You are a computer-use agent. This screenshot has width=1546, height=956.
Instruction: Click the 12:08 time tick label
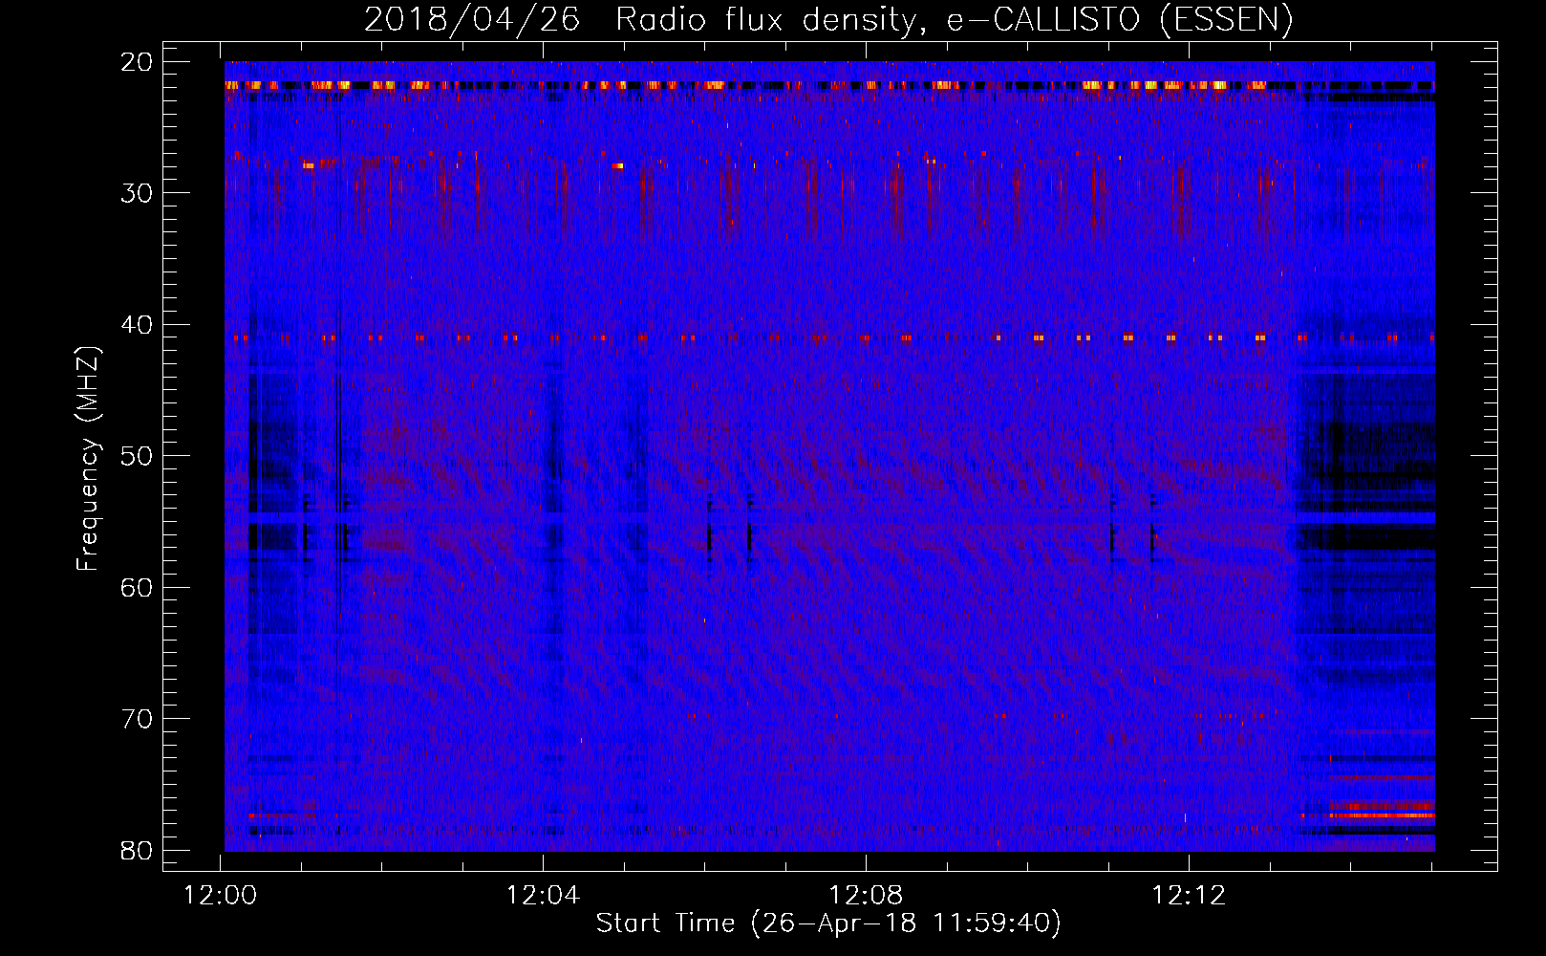866,896
